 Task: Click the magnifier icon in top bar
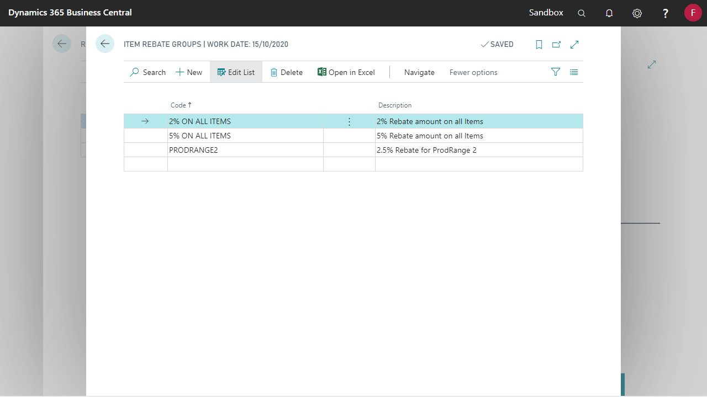click(x=582, y=13)
